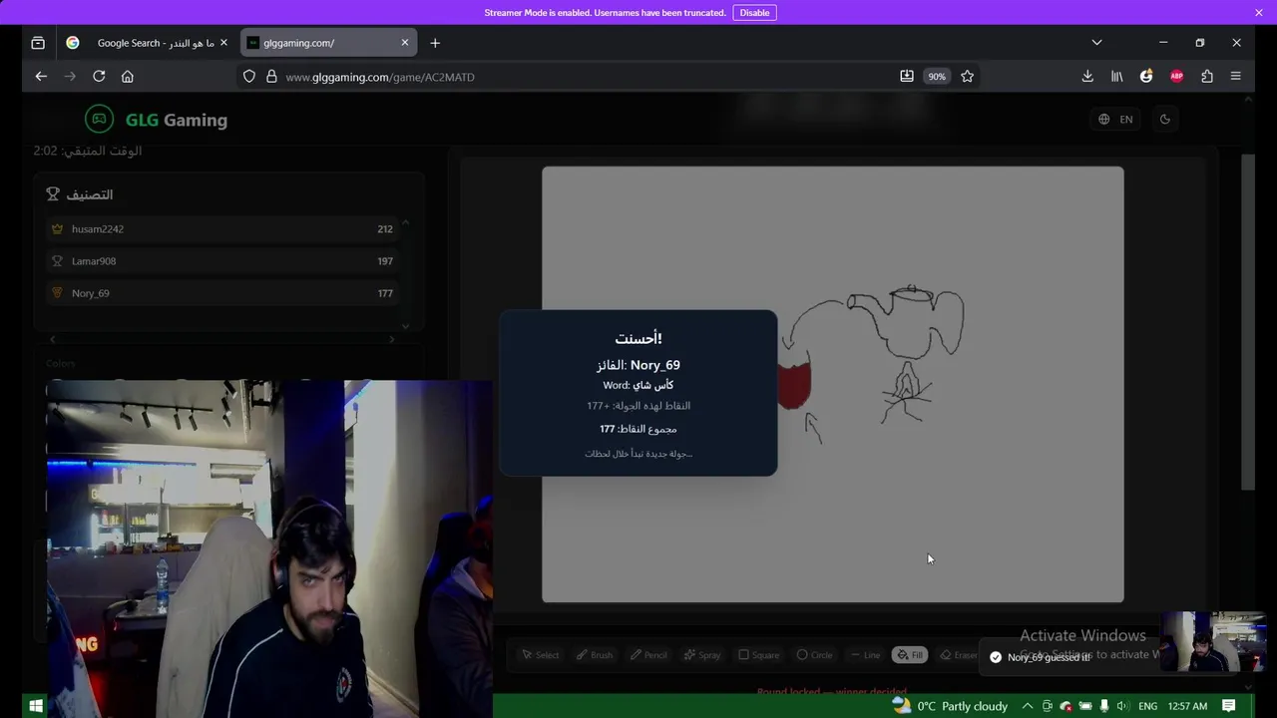Open the Adblock Plus extension
This screenshot has width=1277, height=718.
[1177, 76]
